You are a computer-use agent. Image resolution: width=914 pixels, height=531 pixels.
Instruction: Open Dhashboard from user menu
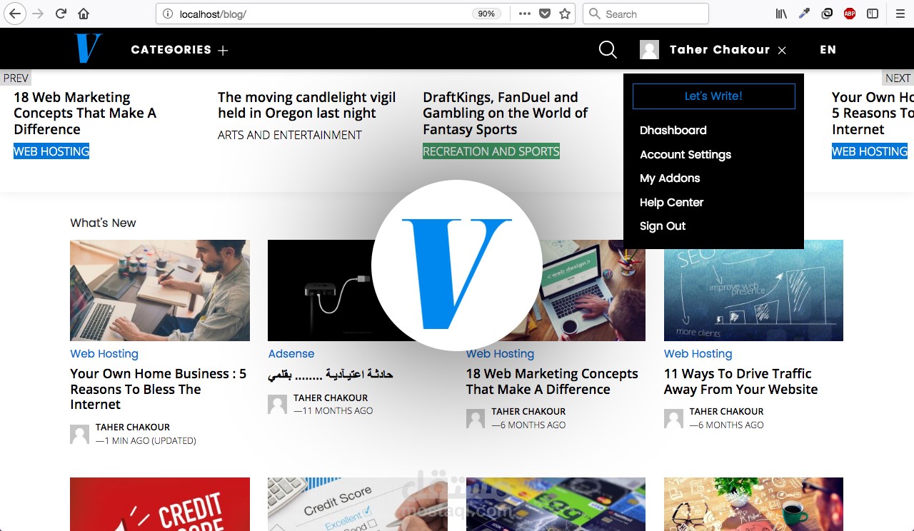coord(673,131)
